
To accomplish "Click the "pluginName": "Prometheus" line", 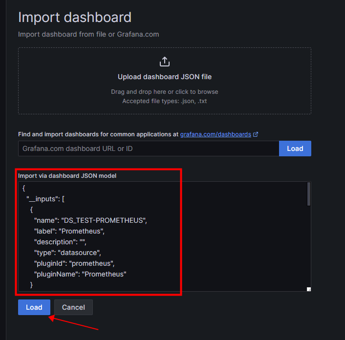I will [x=80, y=274].
